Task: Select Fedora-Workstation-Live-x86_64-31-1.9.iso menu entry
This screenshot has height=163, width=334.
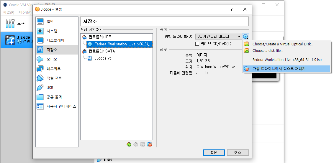Action: tap(287, 60)
